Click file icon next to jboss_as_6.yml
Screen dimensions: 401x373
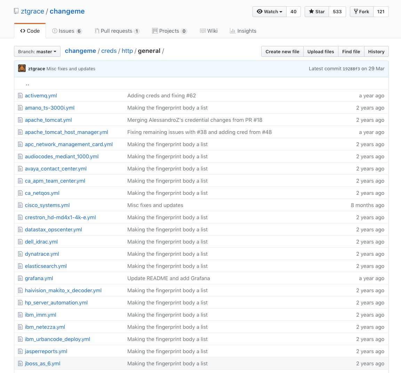(x=21, y=364)
